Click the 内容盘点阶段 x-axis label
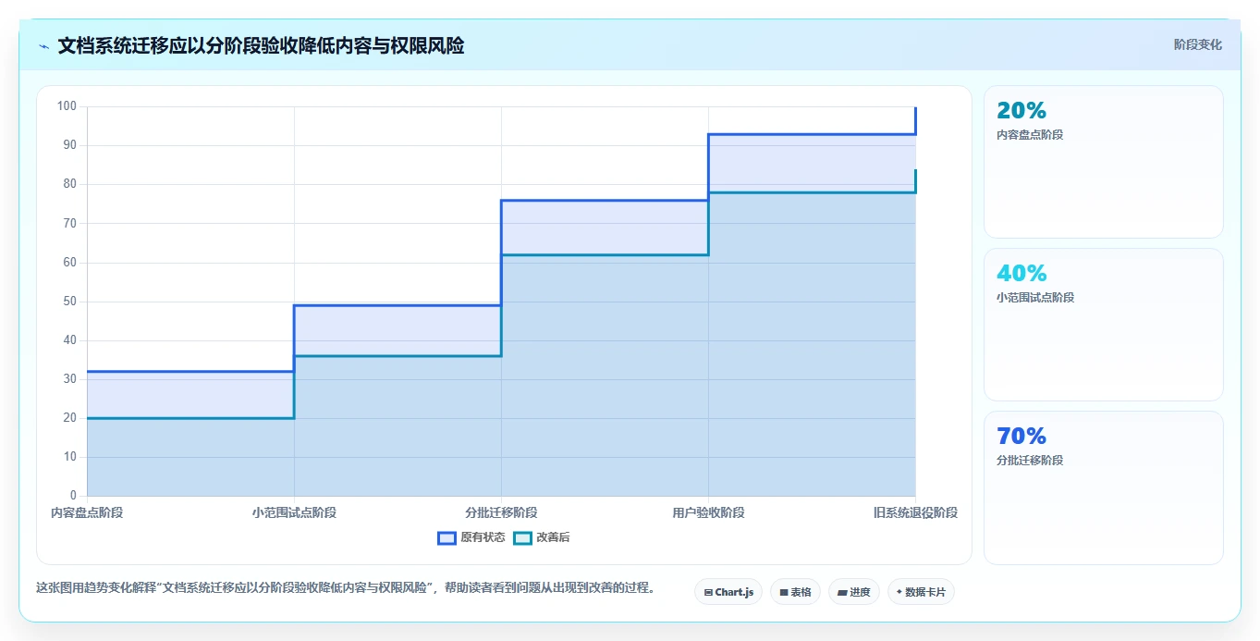The image size is (1260, 641). 87,512
